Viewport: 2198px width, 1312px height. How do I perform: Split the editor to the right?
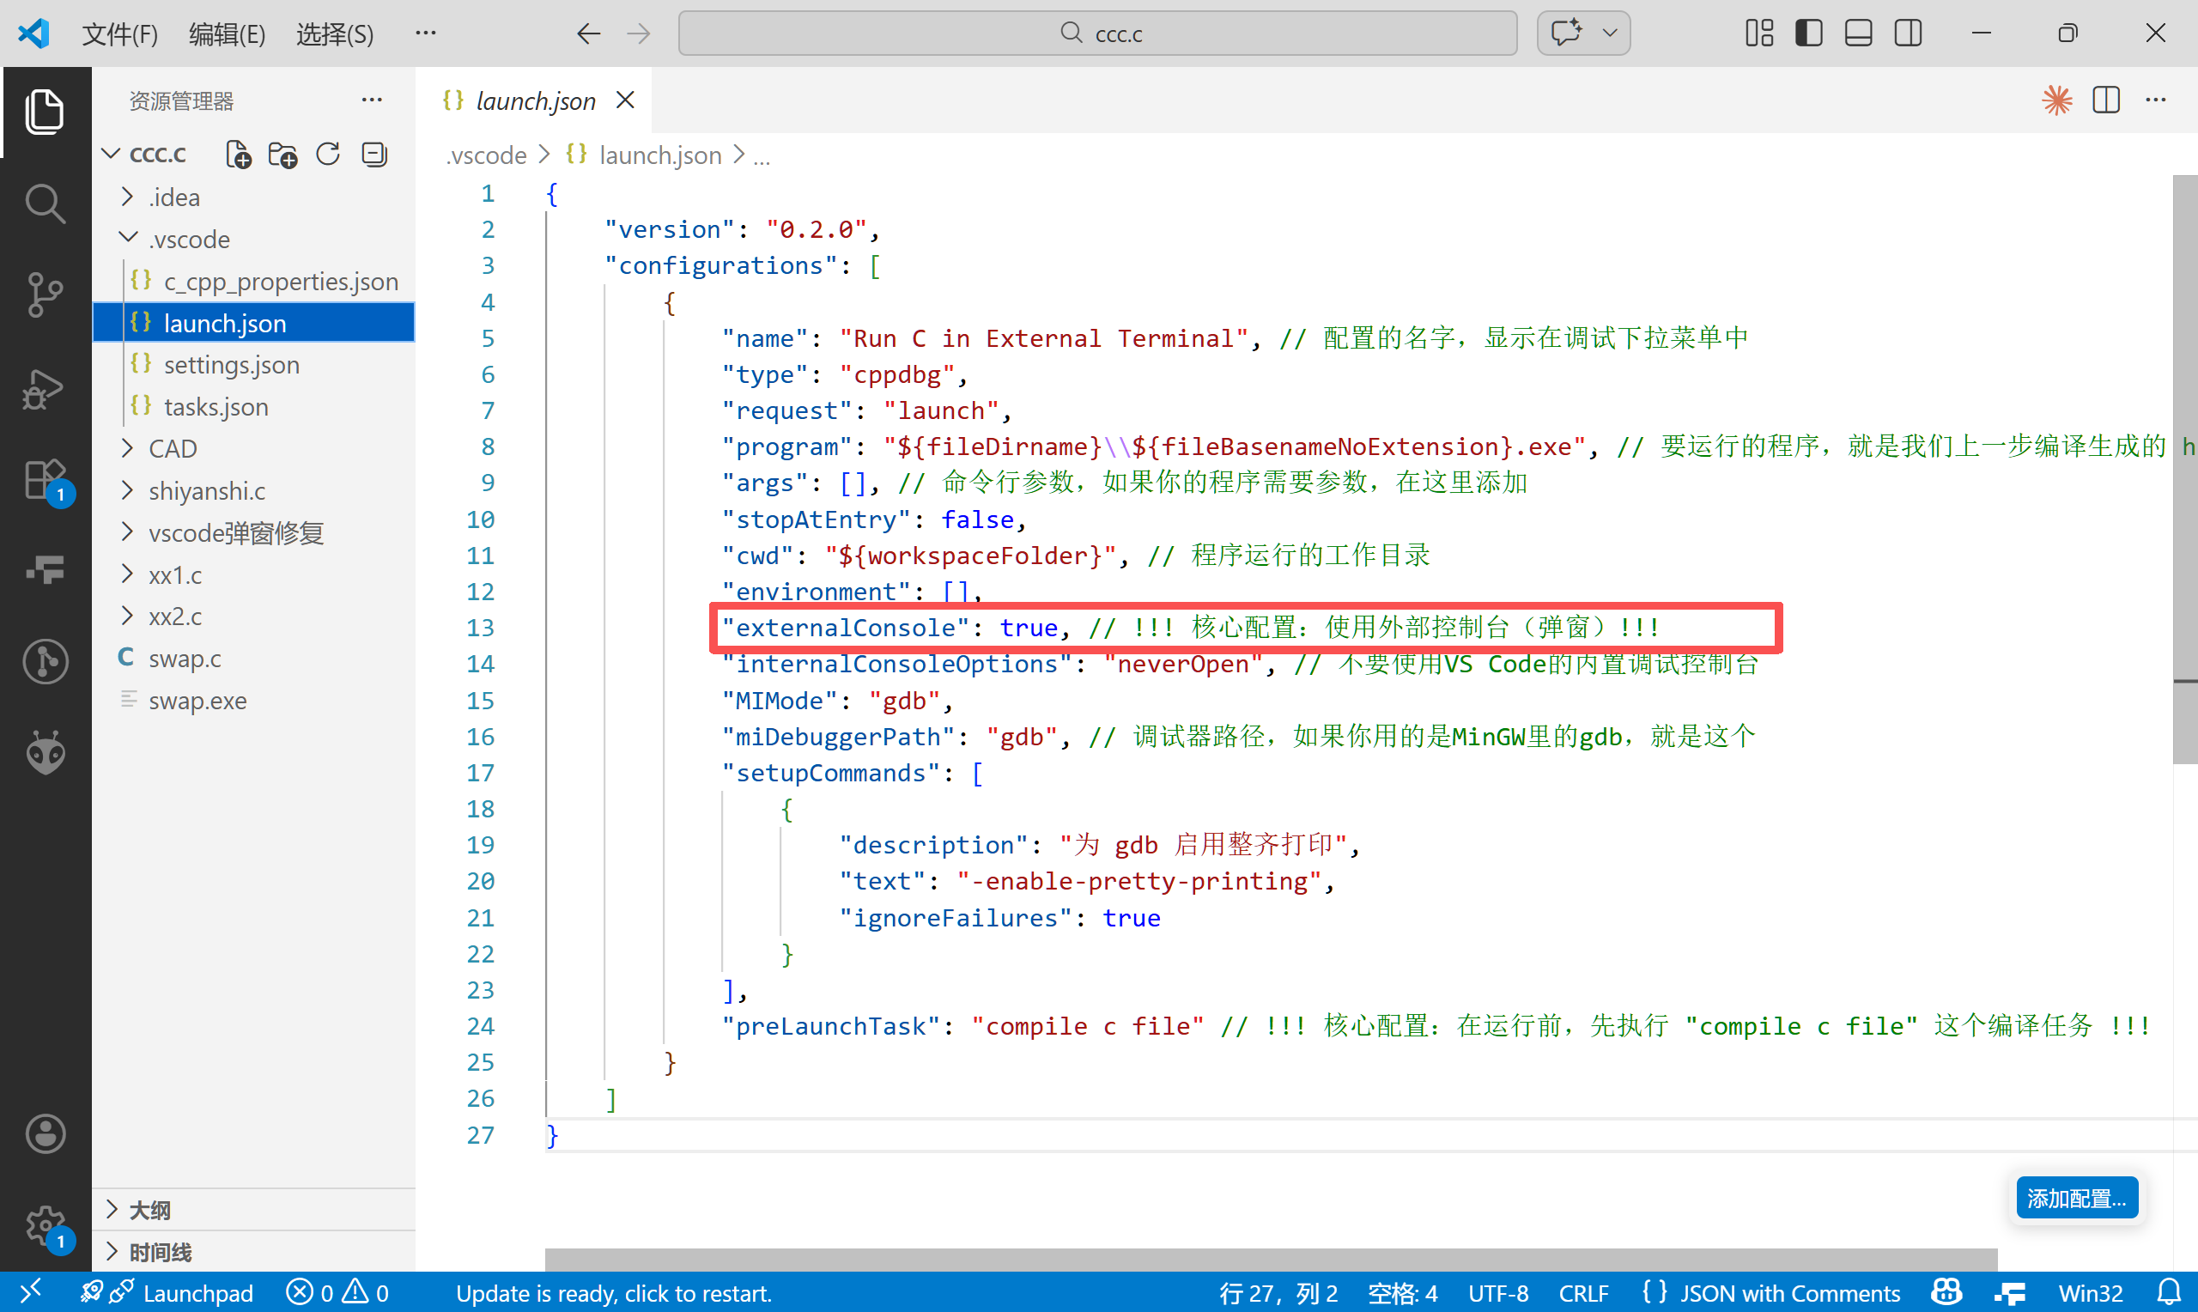pos(2106,100)
